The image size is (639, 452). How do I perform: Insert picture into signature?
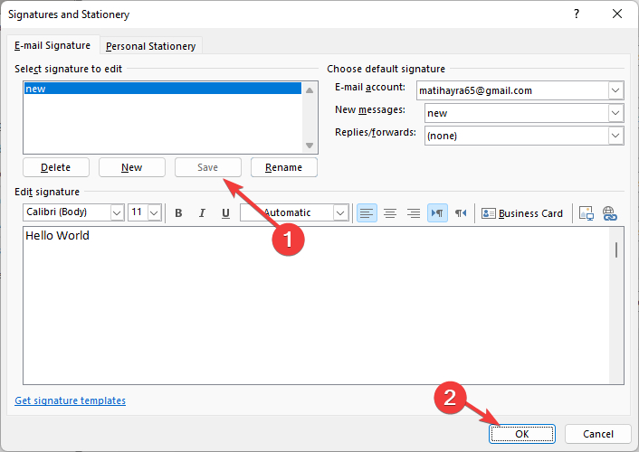click(x=587, y=213)
